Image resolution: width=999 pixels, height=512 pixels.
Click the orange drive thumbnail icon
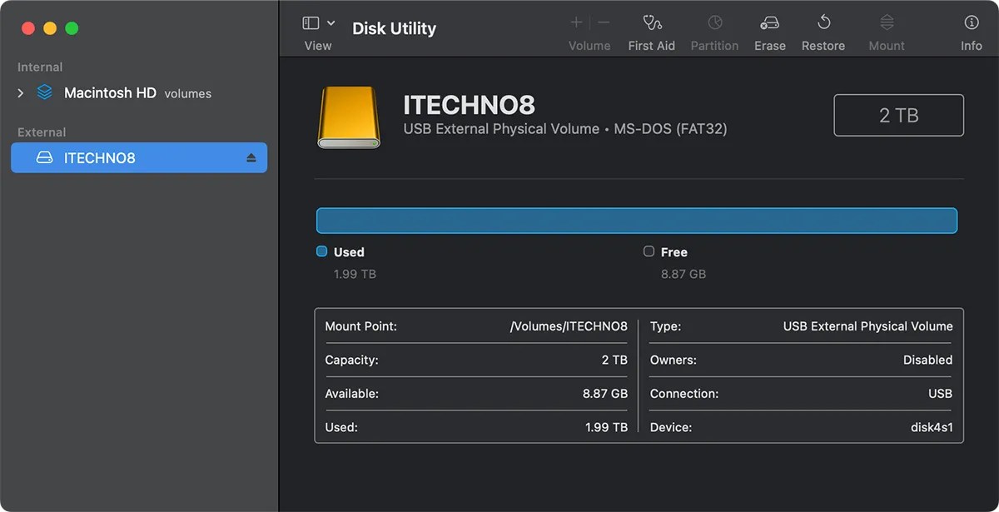(349, 115)
